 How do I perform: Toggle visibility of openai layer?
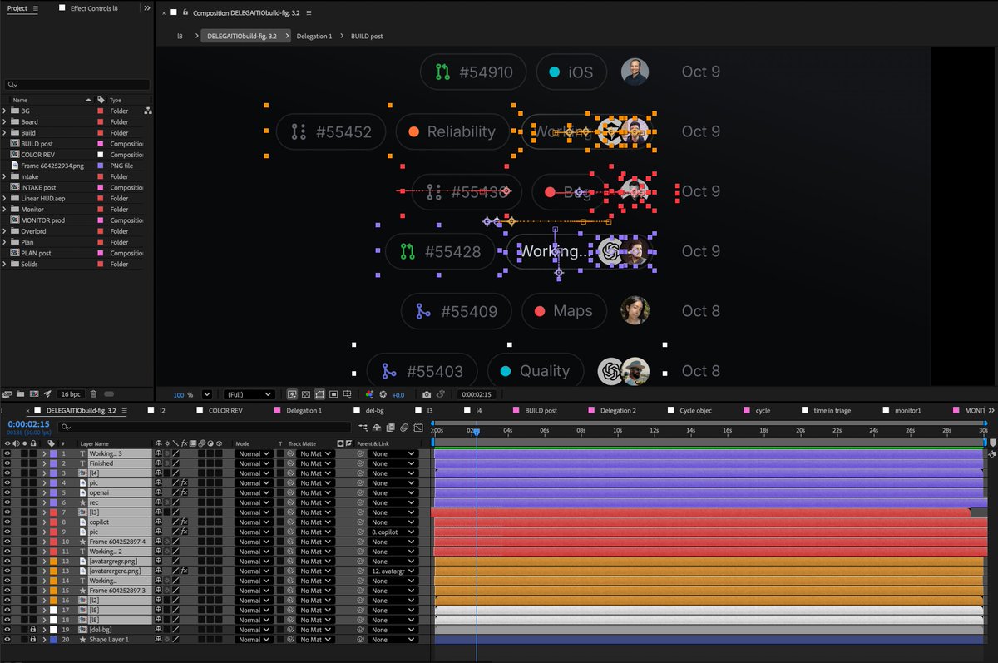point(7,492)
